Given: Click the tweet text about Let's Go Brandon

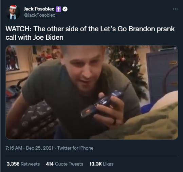Looking at the screenshot, I should (x=90, y=33).
